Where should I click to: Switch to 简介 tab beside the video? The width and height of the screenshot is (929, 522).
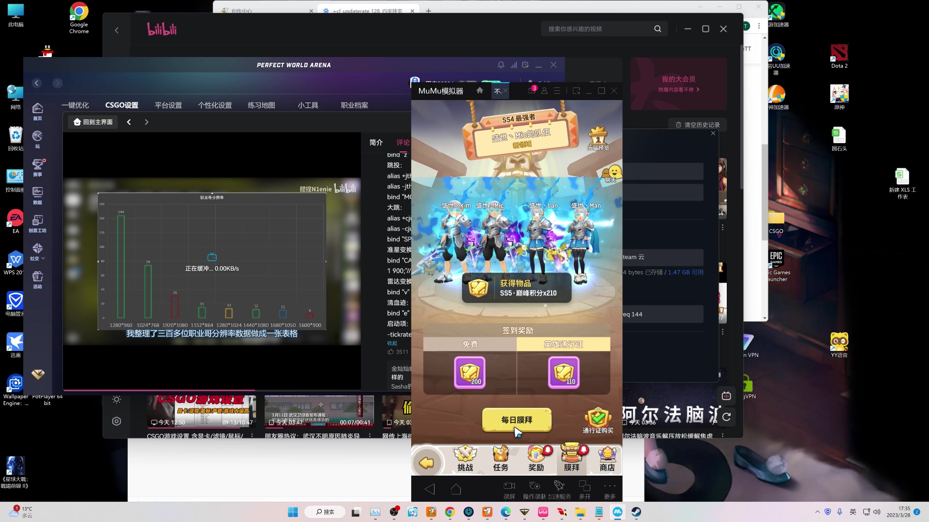(x=376, y=142)
